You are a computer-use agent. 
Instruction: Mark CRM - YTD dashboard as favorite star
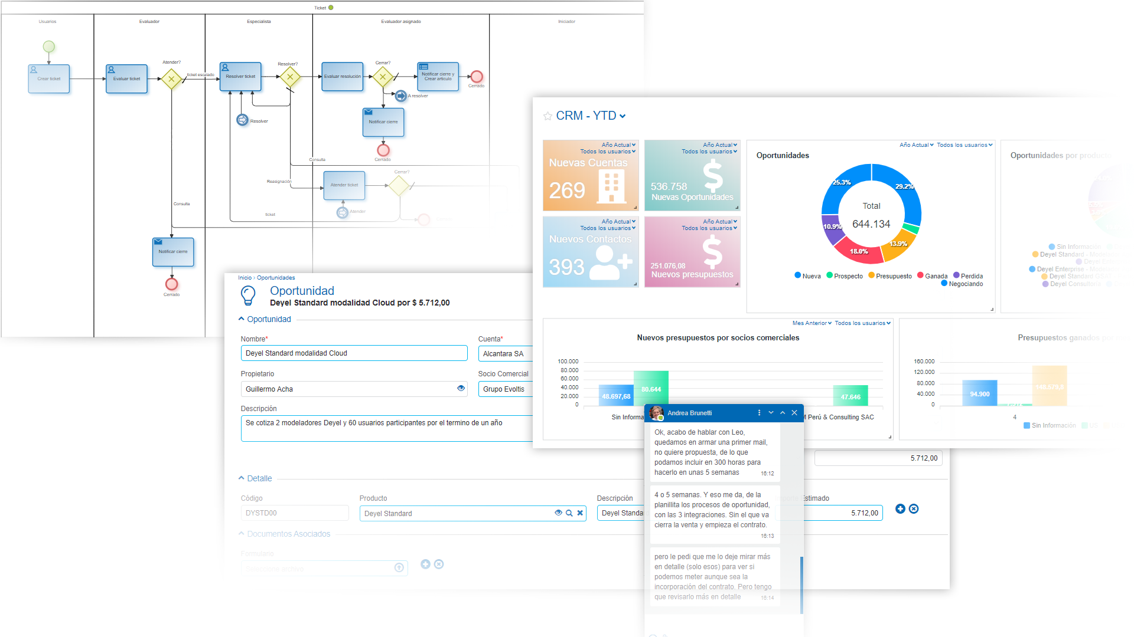point(548,116)
